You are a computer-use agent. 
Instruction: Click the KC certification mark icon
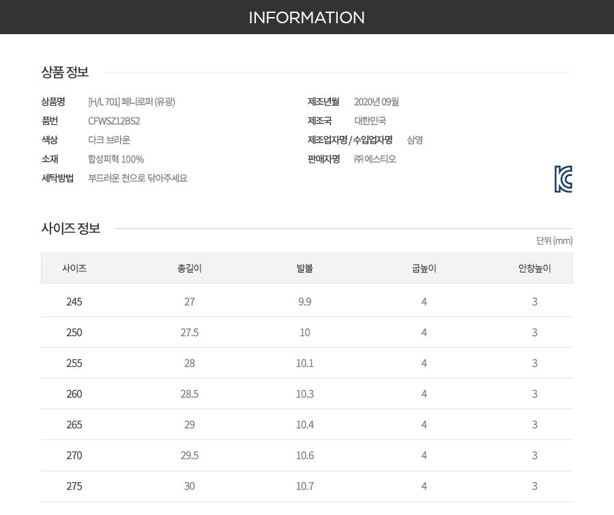(x=564, y=179)
